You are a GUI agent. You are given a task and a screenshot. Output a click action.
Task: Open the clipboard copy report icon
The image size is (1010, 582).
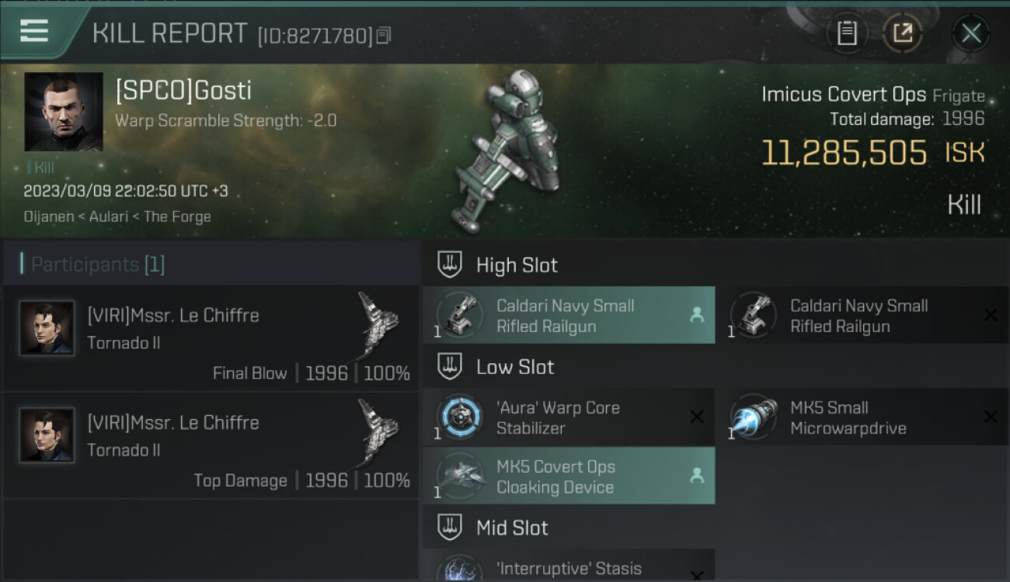coord(847,33)
